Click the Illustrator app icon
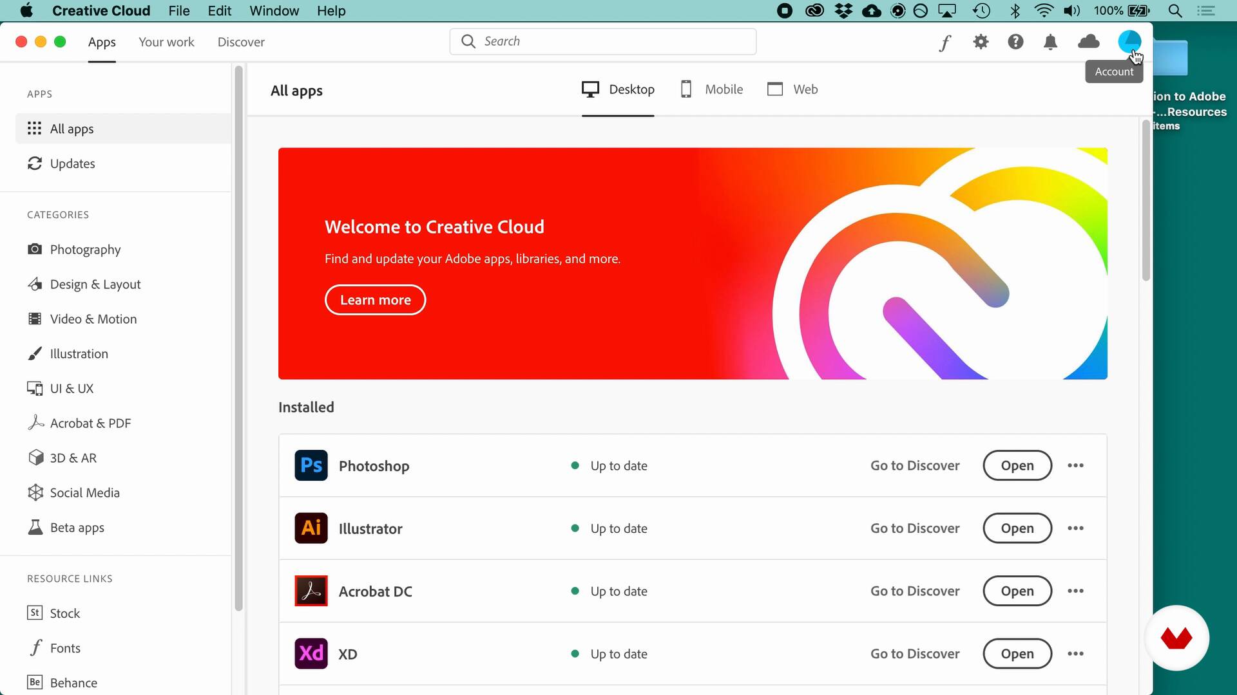The image size is (1237, 695). coord(311,528)
